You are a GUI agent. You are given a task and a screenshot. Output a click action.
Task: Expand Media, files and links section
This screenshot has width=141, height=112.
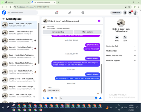click(x=121, y=56)
